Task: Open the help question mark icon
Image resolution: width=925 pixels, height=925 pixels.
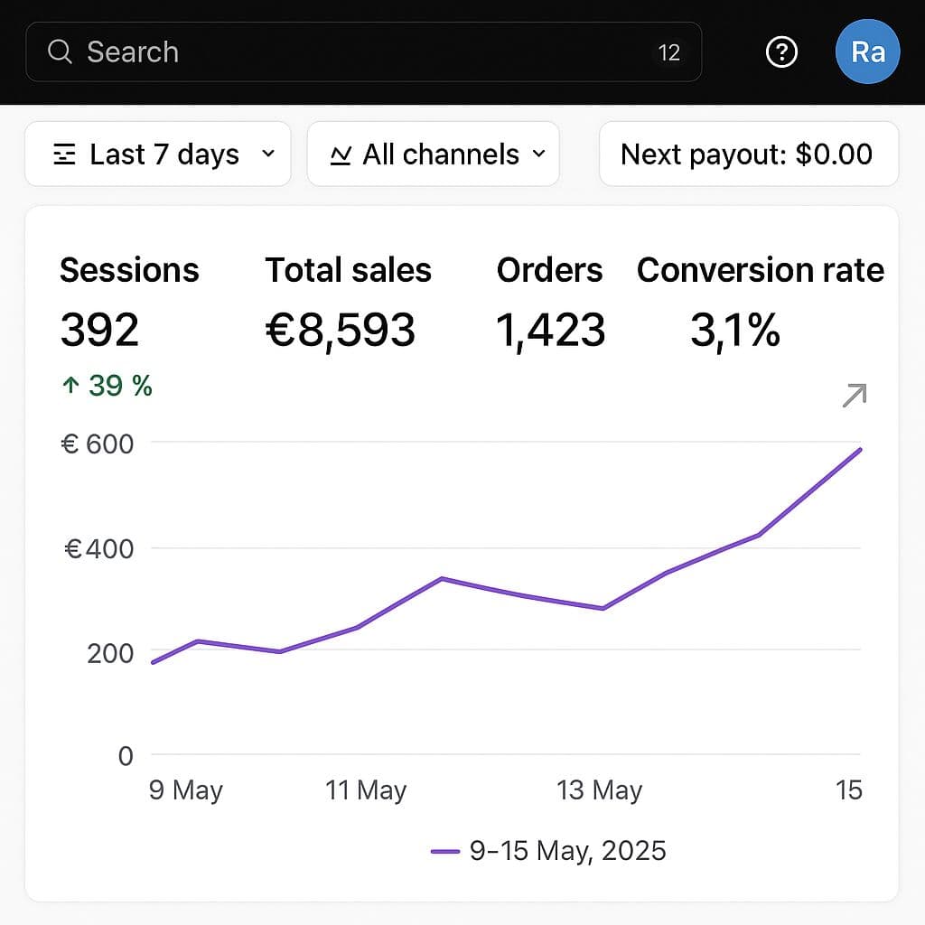Action: tap(781, 51)
